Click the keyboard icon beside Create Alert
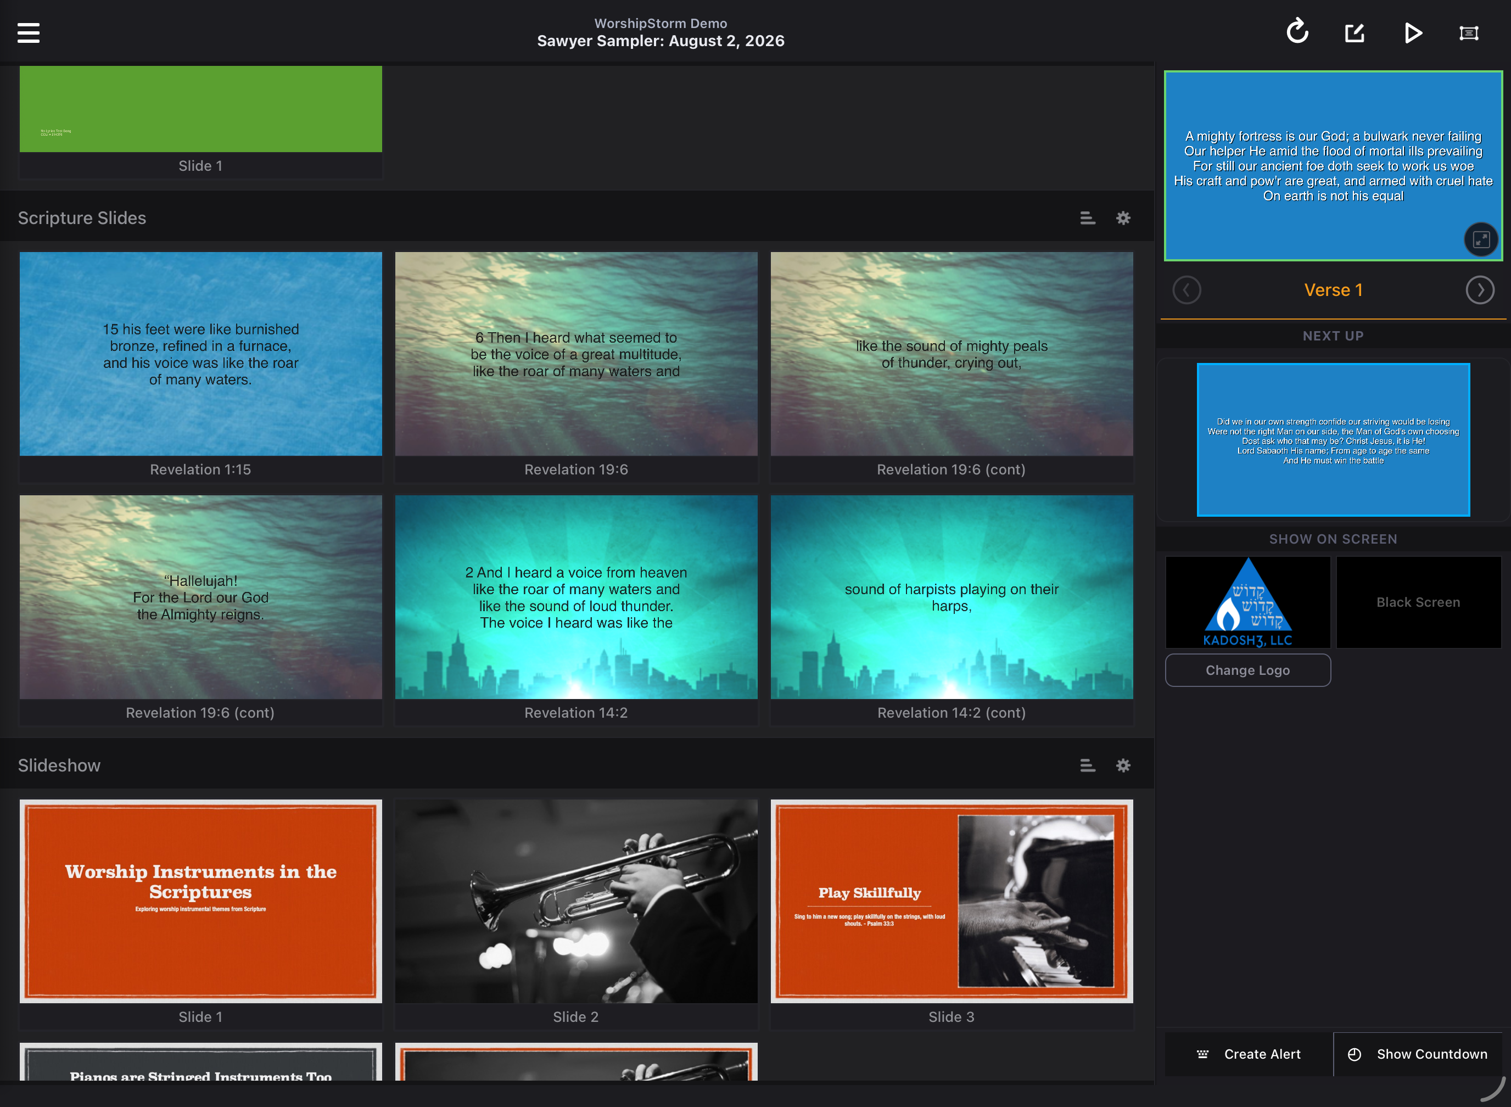Viewport: 1511px width, 1107px height. click(1203, 1054)
